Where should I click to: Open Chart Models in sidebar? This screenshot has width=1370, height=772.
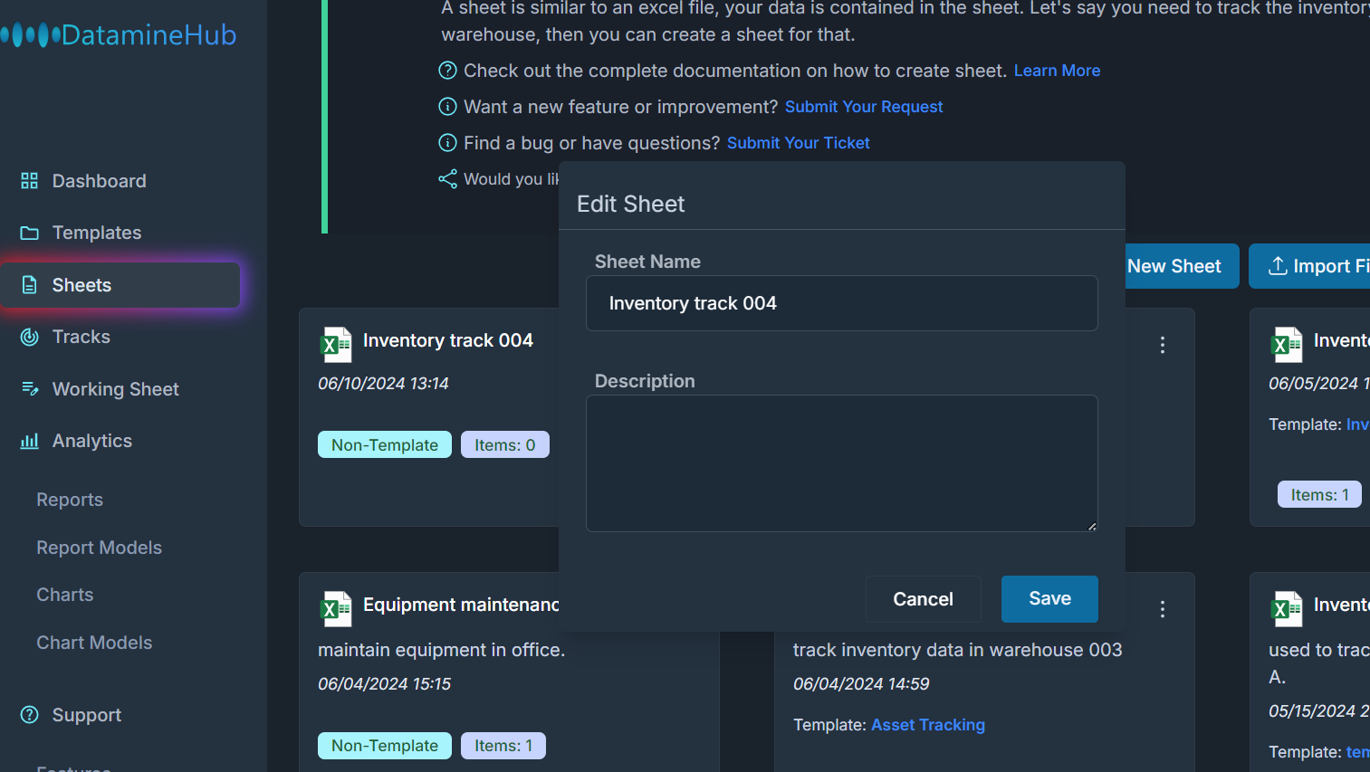(x=94, y=643)
